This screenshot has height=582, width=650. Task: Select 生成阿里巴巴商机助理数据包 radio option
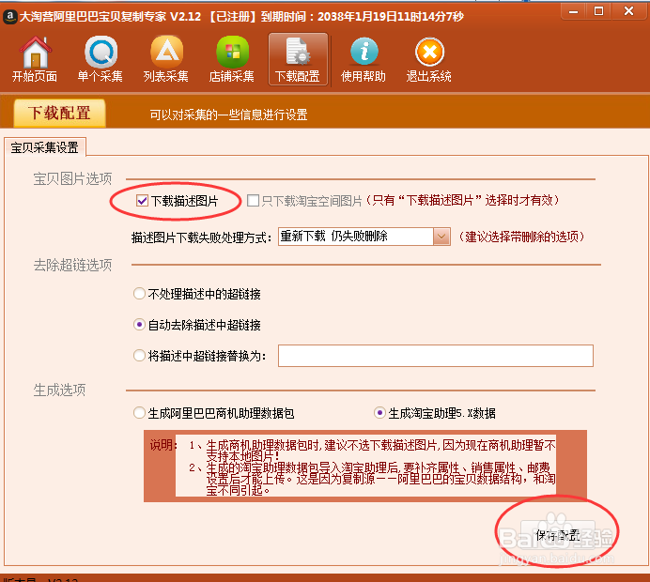click(139, 413)
